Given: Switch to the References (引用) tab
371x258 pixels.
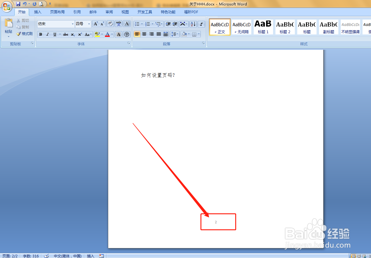Looking at the screenshot, I should click(x=77, y=12).
